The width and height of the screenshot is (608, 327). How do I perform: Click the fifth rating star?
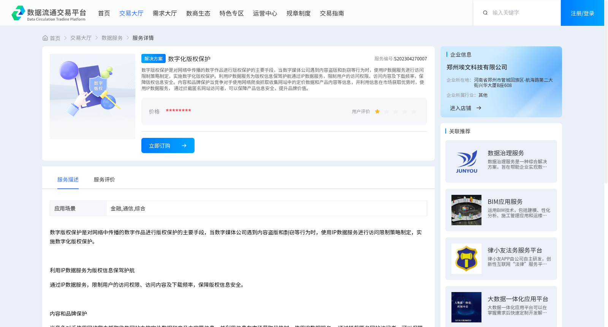414,111
